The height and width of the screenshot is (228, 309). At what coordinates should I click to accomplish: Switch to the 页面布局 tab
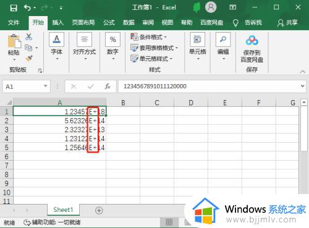click(x=83, y=22)
